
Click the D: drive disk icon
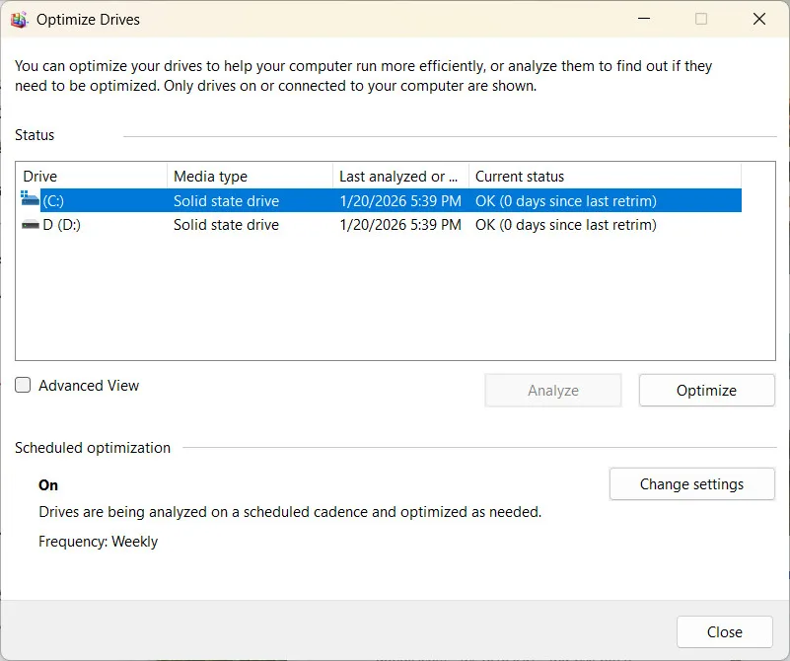30,225
